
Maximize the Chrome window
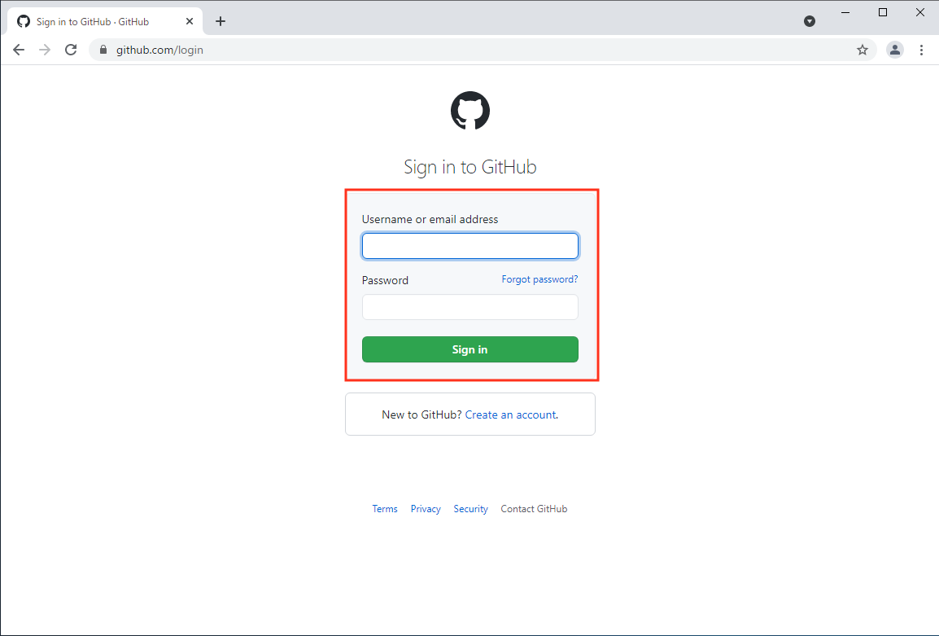[883, 12]
